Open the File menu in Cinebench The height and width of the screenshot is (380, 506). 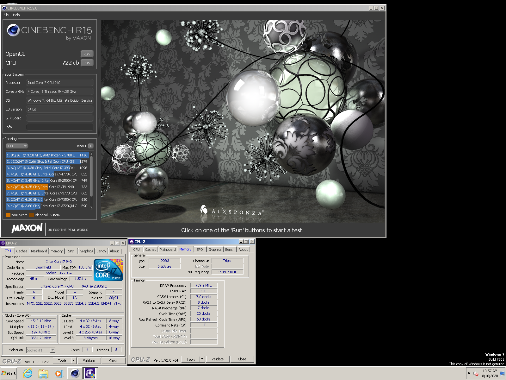coord(6,15)
